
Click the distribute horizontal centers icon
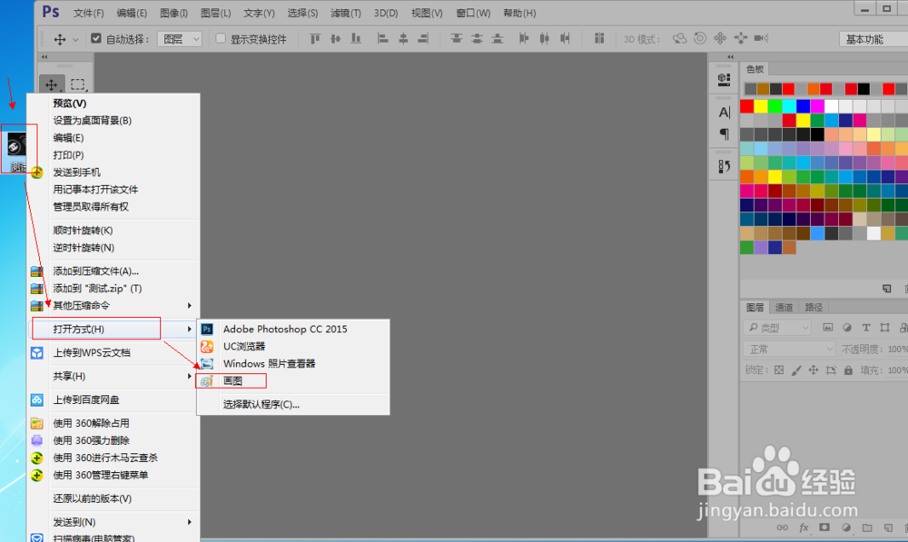click(544, 39)
